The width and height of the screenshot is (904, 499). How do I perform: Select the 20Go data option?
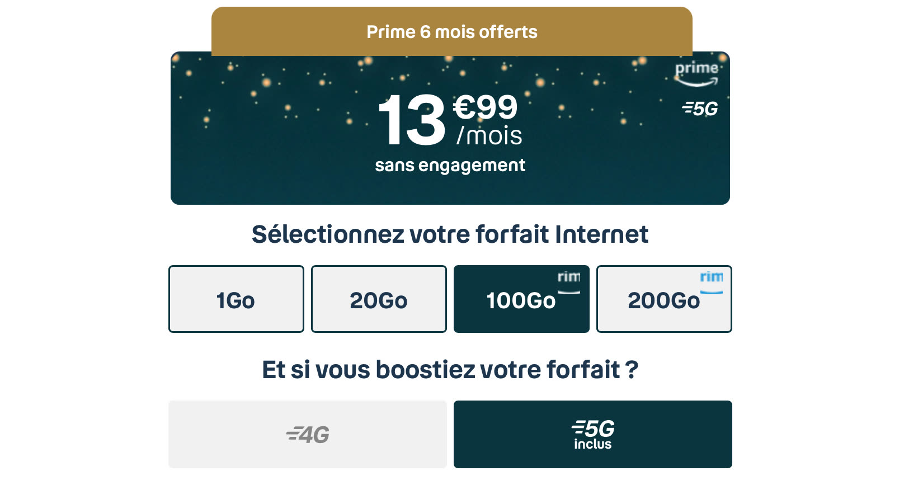(379, 299)
